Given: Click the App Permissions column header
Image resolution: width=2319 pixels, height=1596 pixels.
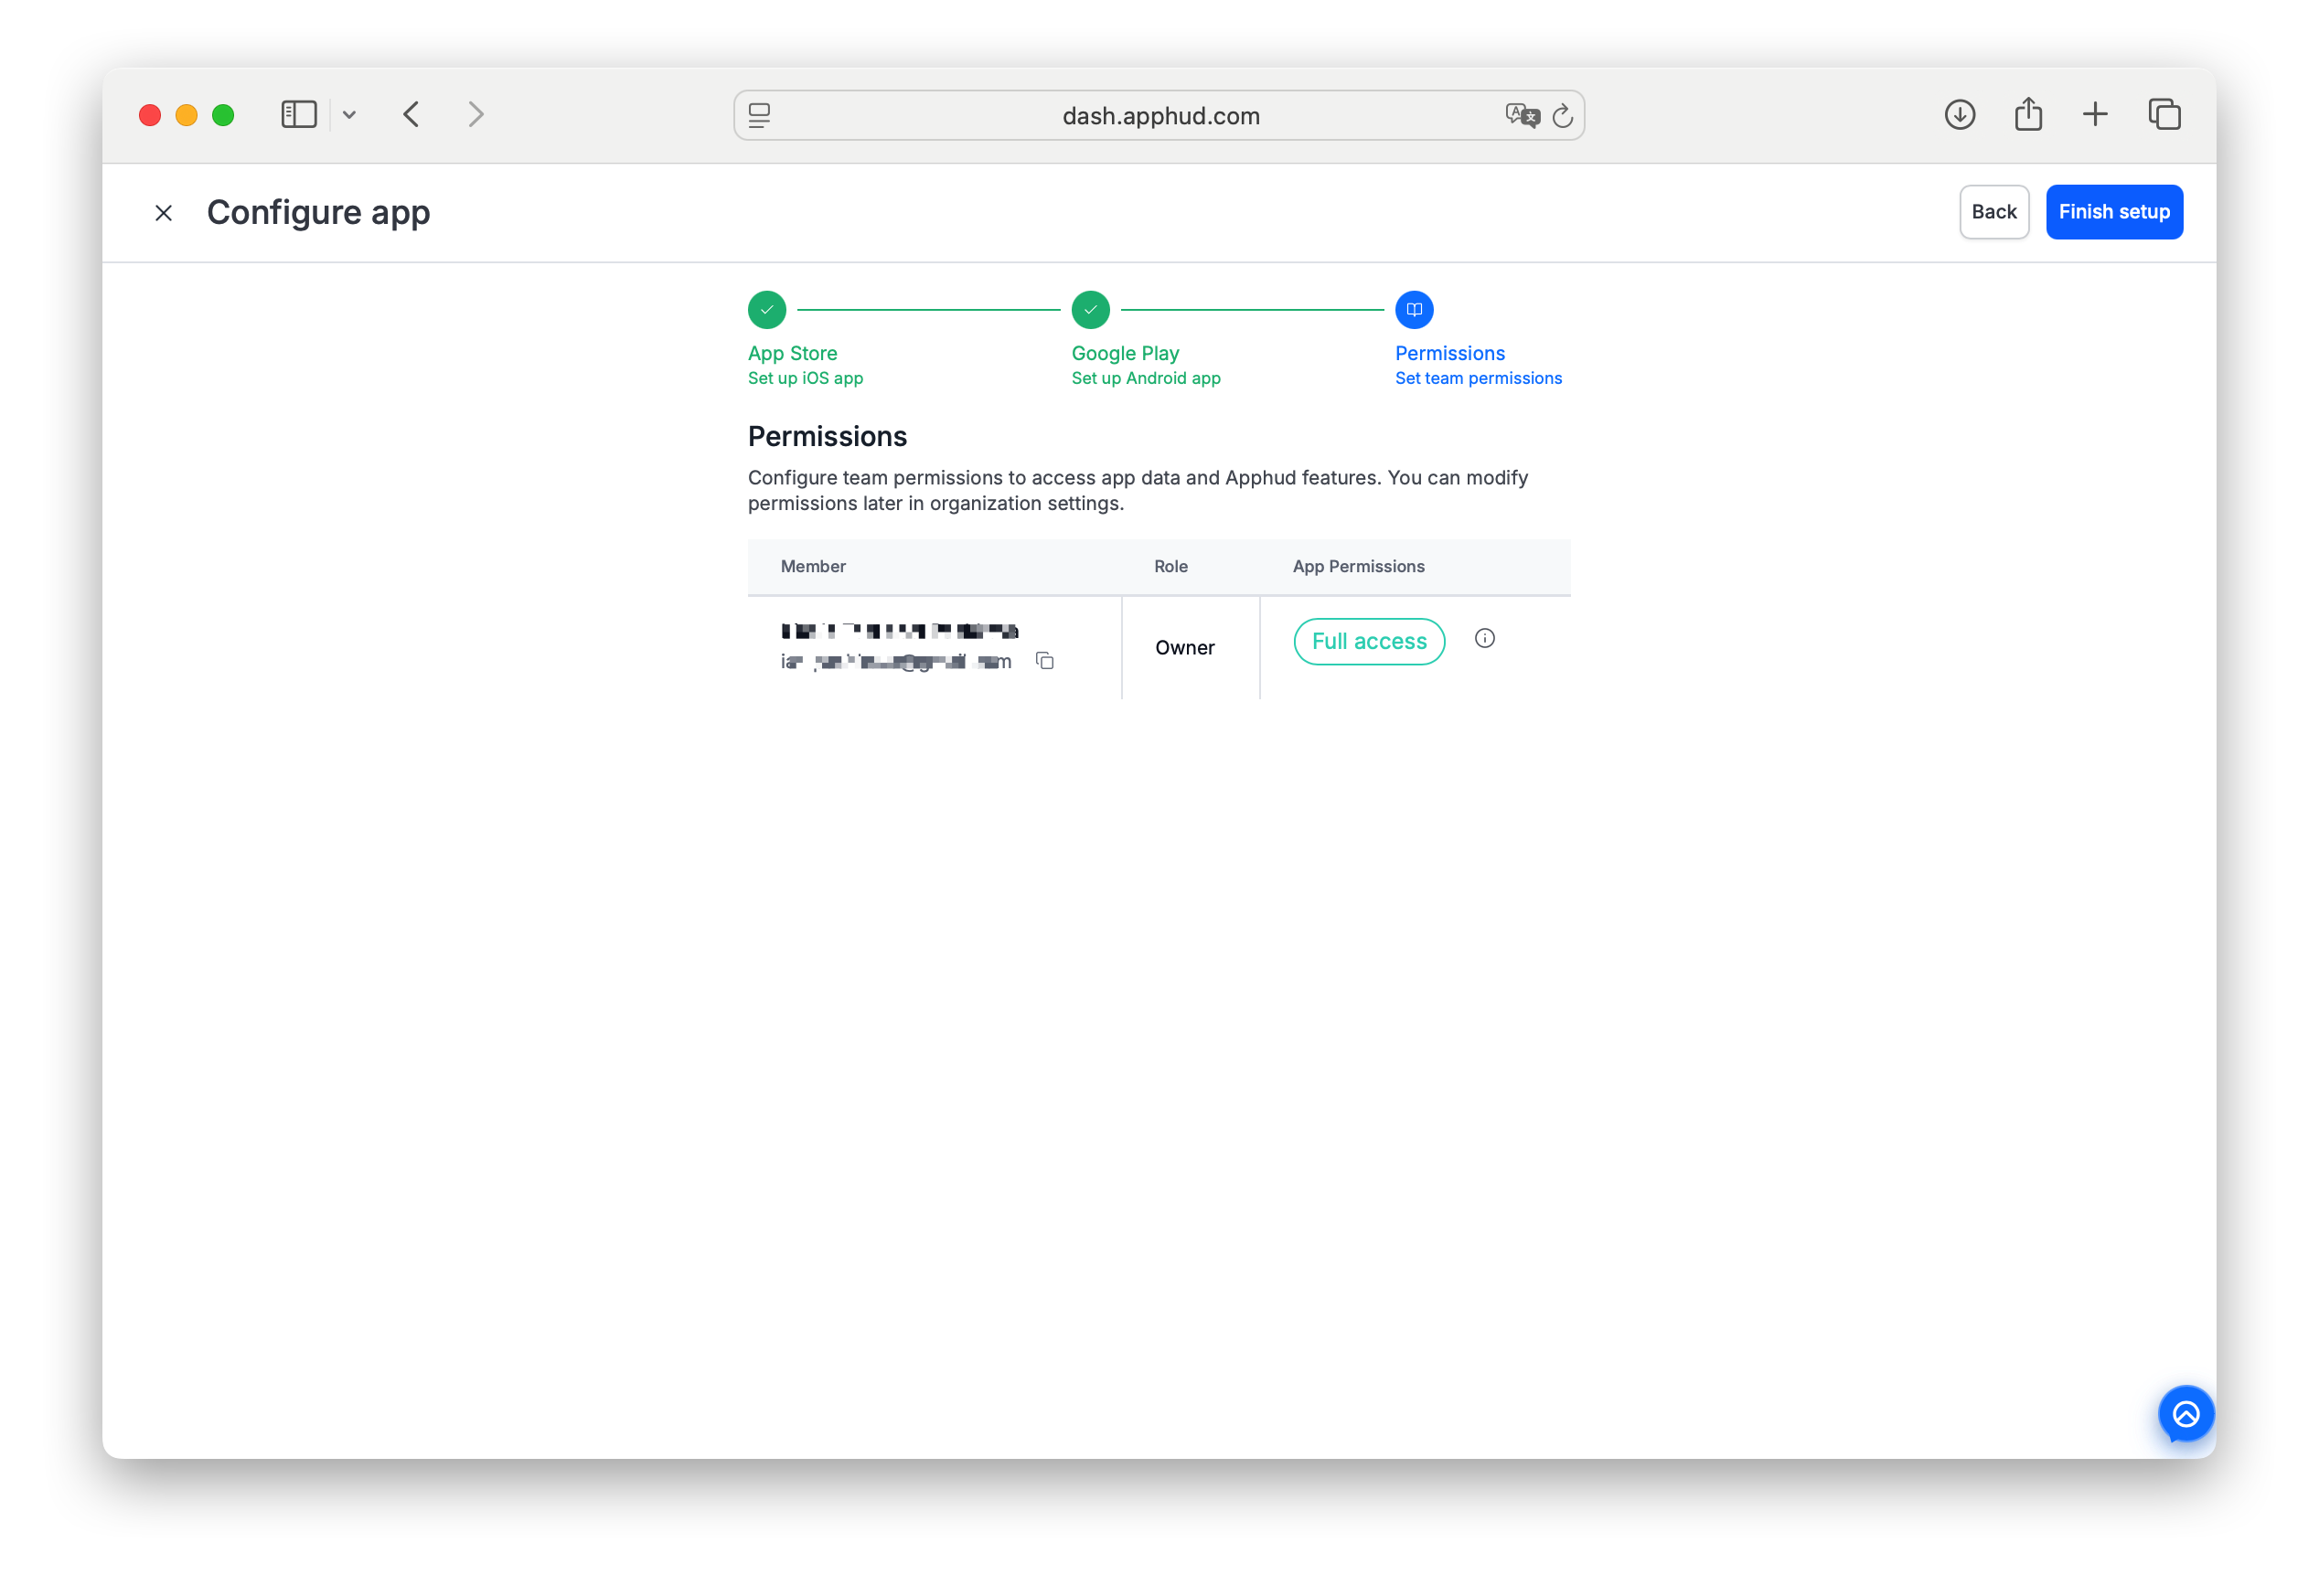Looking at the screenshot, I should coord(1358,566).
